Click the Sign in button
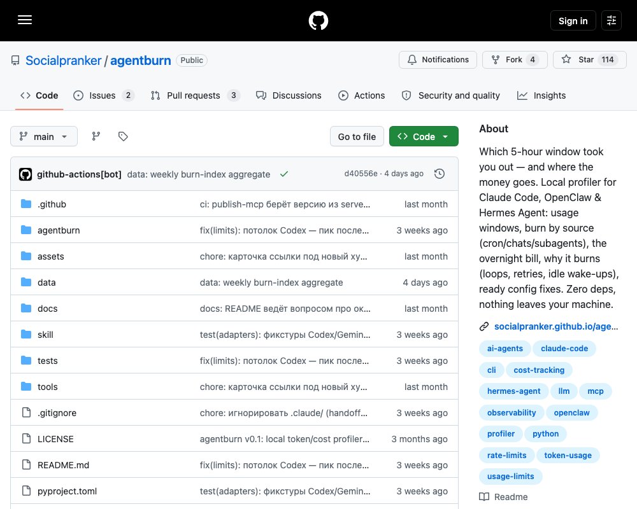This screenshot has height=509, width=637. [x=573, y=20]
